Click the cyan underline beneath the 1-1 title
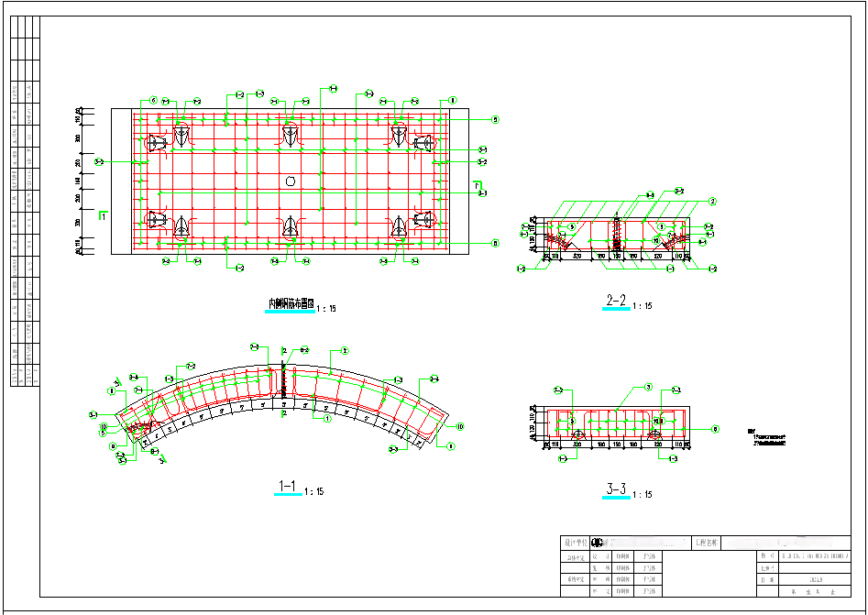This screenshot has height=615, width=868. point(288,495)
